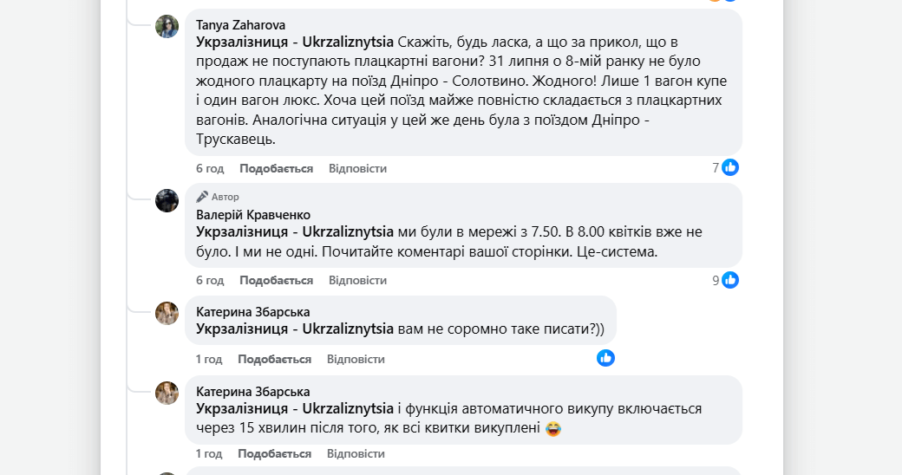Click the laughing emoji in Катерина's comment
Screen dimensions: 902x475
tap(552, 428)
